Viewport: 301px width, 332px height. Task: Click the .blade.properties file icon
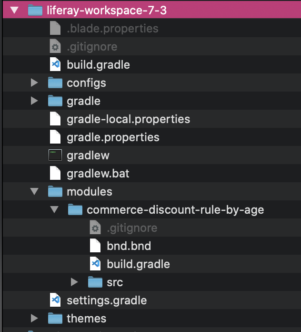(x=55, y=28)
